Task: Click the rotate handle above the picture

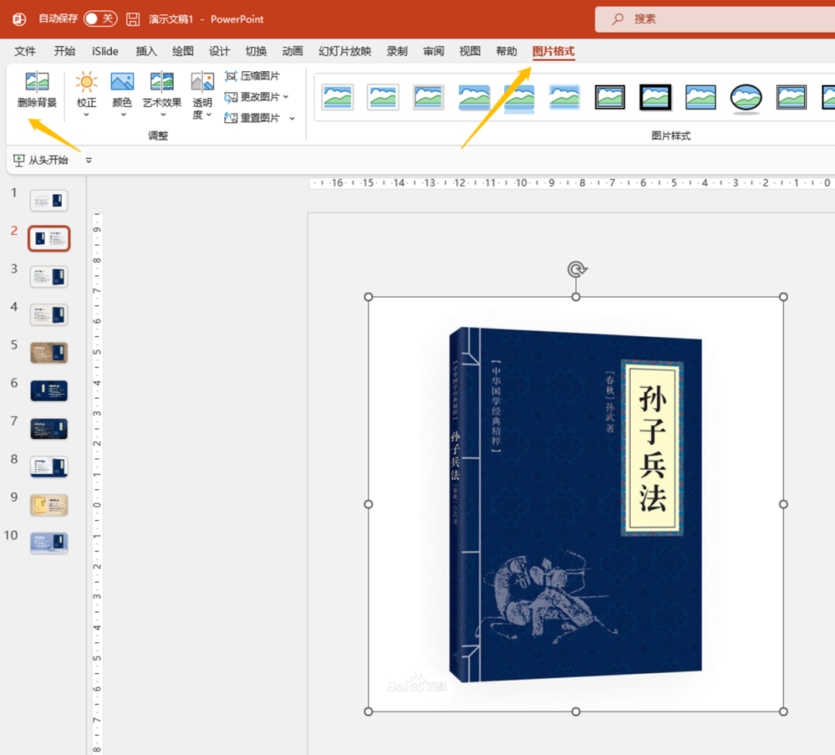Action: pyautogui.click(x=576, y=270)
